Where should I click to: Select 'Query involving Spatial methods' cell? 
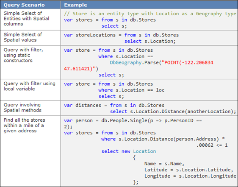click(x=30, y=108)
